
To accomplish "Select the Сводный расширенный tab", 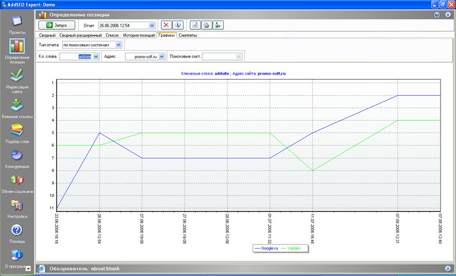I will point(82,35).
